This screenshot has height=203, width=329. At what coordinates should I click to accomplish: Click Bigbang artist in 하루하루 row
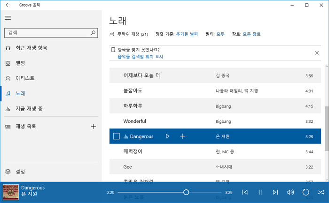point(223,106)
